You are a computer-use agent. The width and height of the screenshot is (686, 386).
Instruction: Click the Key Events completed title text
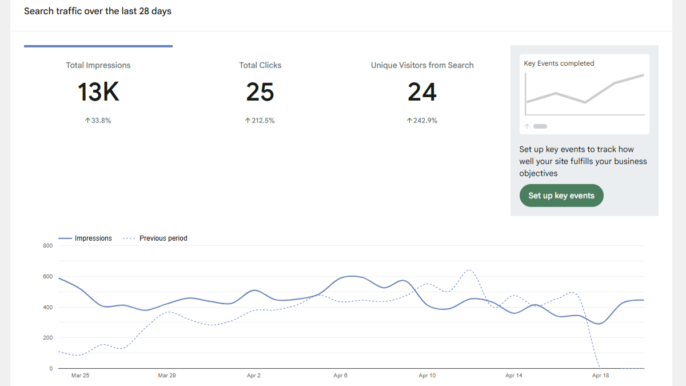point(559,63)
